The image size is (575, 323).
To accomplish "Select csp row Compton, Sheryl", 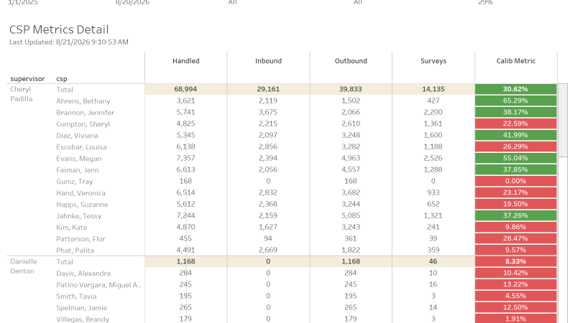I will (x=83, y=123).
